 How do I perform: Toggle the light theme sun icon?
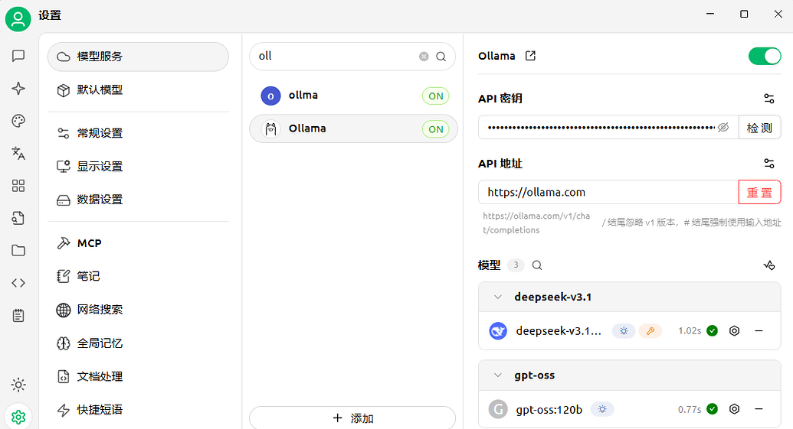click(x=18, y=385)
